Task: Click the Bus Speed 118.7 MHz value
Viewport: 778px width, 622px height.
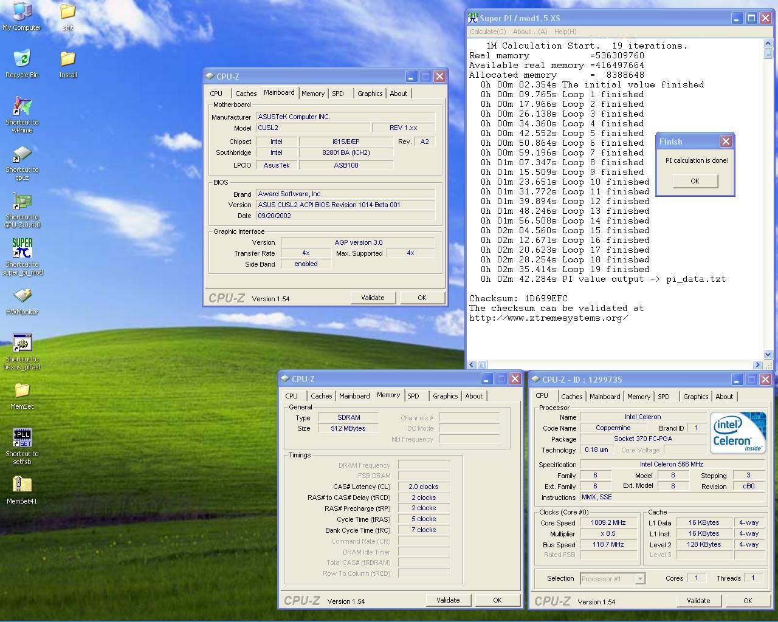Action: tap(608, 544)
